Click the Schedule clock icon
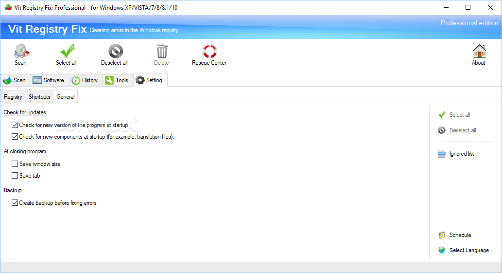The height and width of the screenshot is (273, 502). coord(442,235)
